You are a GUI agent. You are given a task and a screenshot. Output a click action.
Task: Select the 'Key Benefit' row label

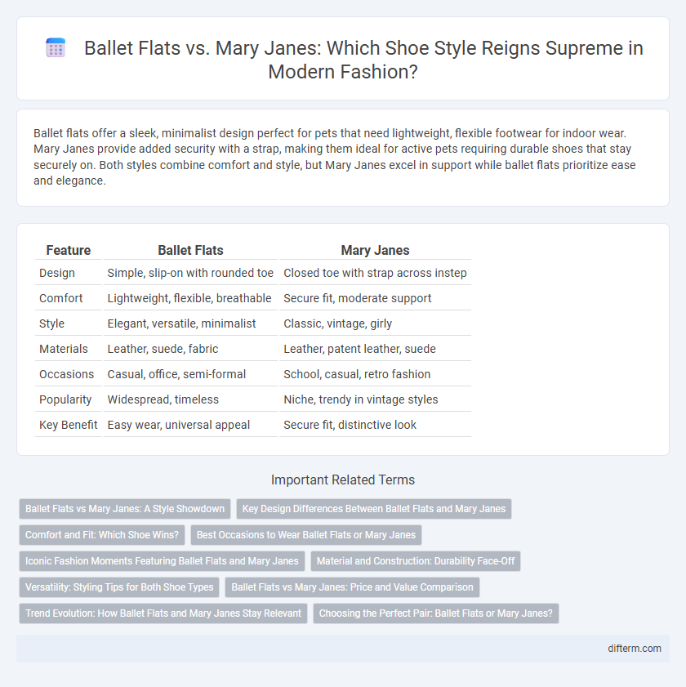(69, 425)
